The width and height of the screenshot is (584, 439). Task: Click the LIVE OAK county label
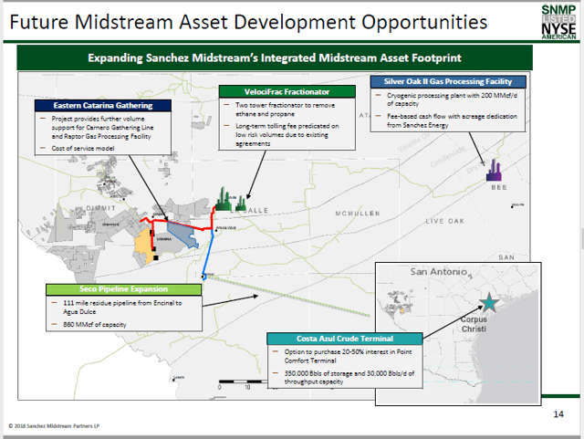pos(445,221)
